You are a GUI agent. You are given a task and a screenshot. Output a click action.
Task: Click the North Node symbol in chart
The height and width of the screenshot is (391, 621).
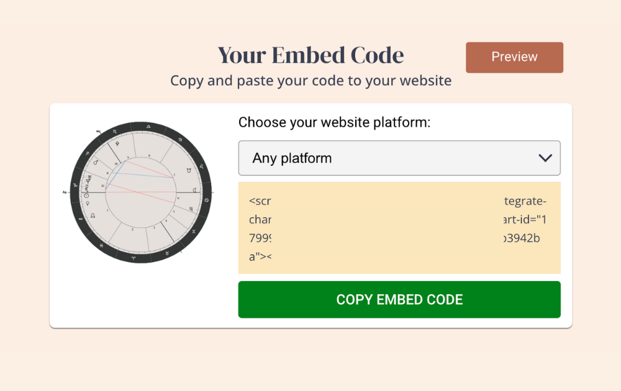pos(93,216)
